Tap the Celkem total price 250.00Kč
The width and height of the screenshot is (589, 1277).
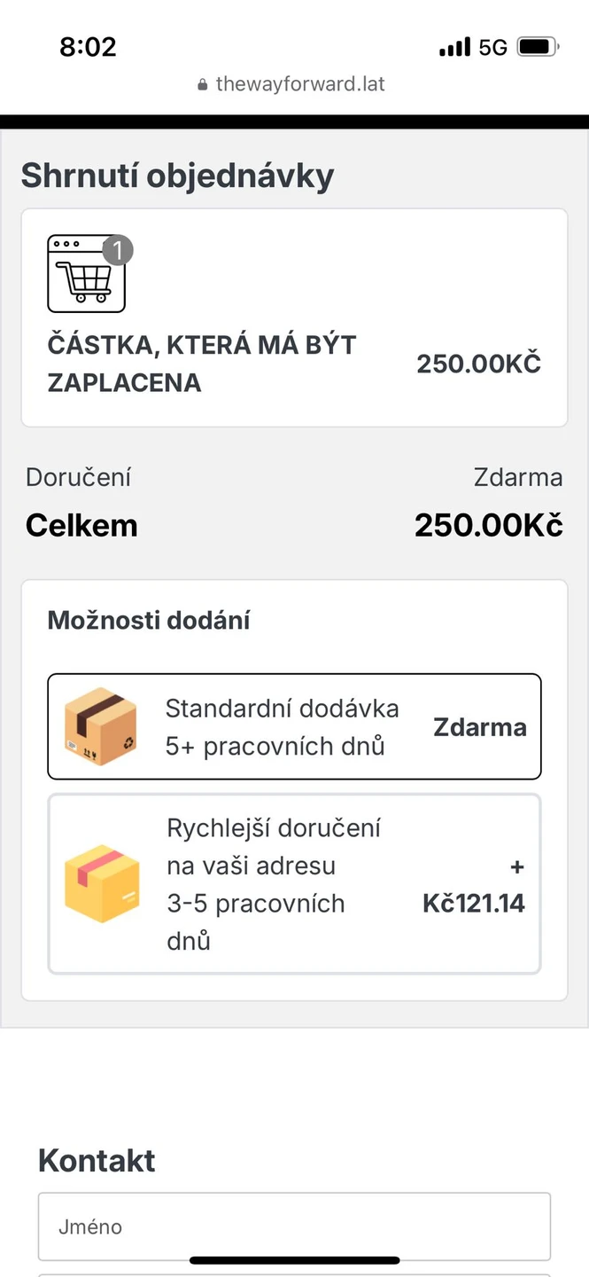[488, 525]
